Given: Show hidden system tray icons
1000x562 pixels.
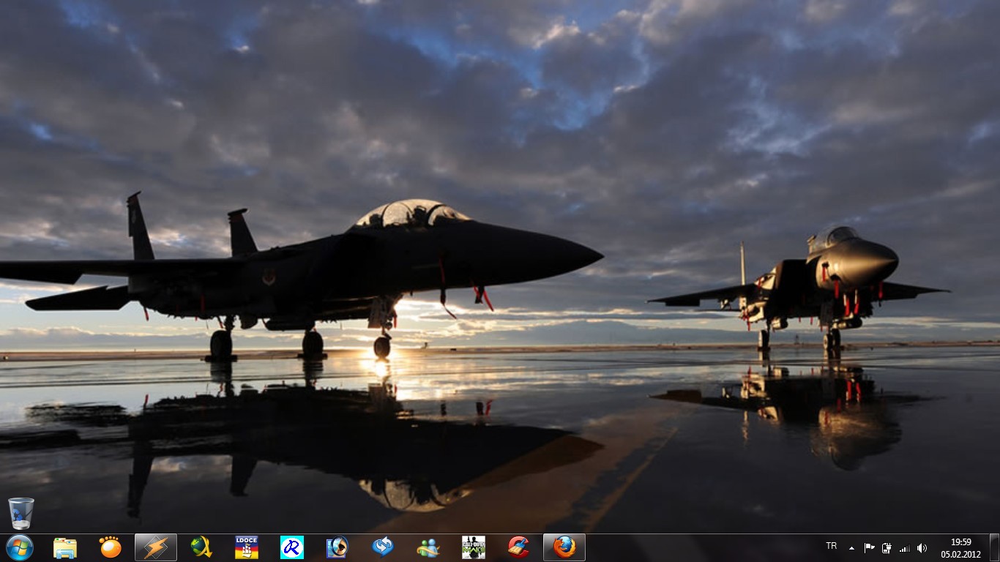Looking at the screenshot, I should tap(851, 548).
